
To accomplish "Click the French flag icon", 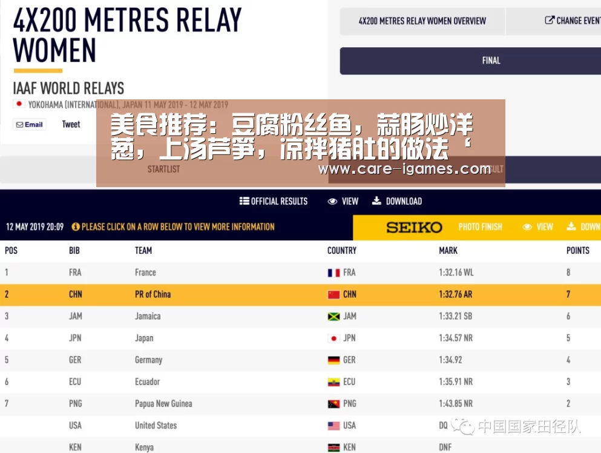I will (333, 273).
